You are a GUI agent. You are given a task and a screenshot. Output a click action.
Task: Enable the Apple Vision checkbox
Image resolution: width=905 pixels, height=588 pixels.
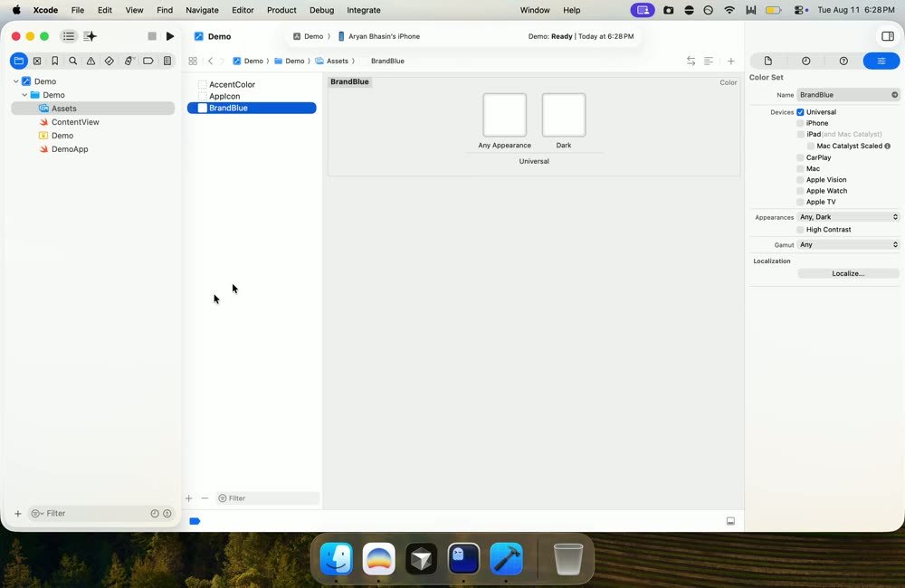(x=800, y=179)
